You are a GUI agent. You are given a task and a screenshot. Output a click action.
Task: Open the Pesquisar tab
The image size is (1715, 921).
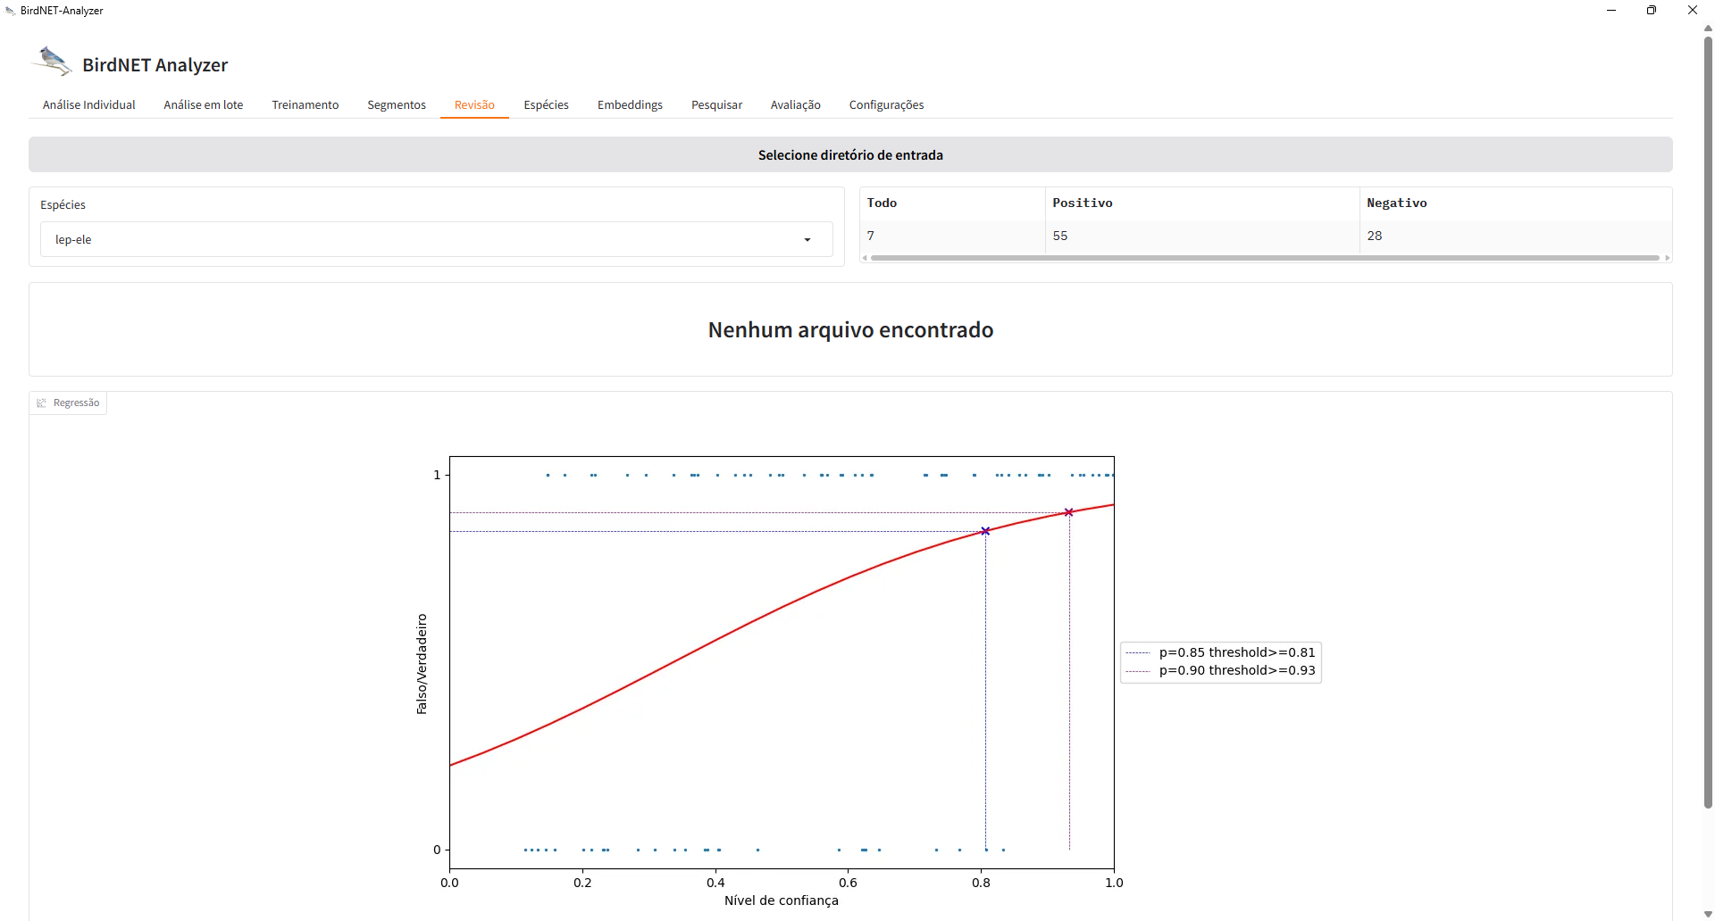click(x=716, y=104)
